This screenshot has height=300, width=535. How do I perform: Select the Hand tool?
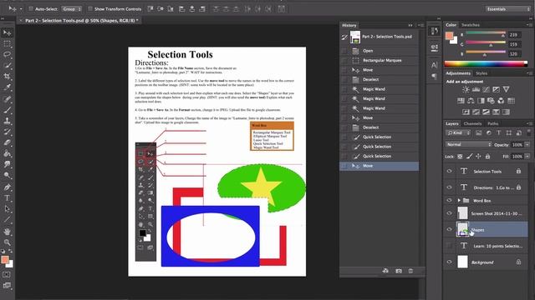pos(7,232)
